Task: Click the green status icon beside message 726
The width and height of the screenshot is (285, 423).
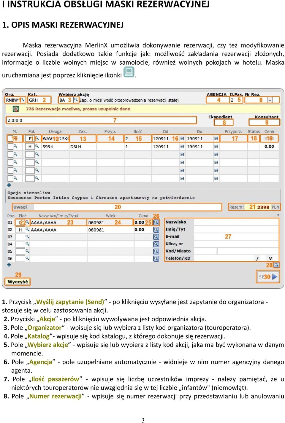Action: pyautogui.click(x=16, y=109)
